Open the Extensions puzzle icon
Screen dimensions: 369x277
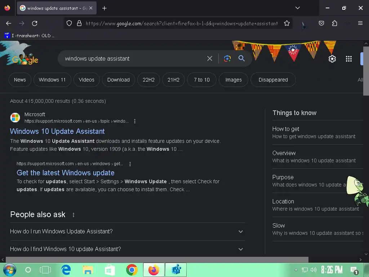pyautogui.click(x=334, y=23)
